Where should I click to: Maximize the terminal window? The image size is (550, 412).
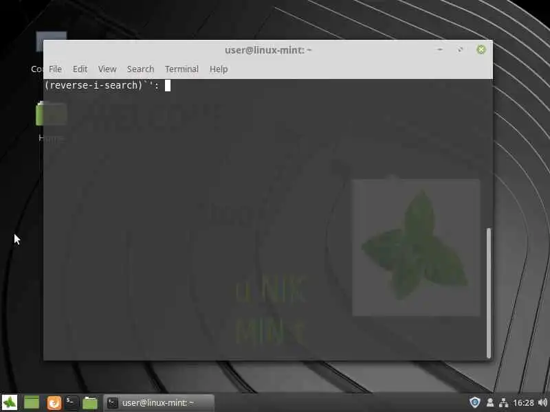[x=460, y=49]
